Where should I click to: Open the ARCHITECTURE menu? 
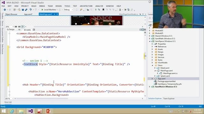[x=86, y=6]
